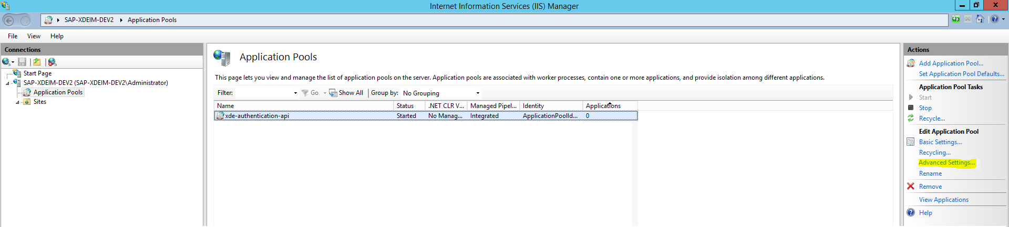The height and width of the screenshot is (227, 1009).
Task: Sort by the .NET CLR Version column header
Action: click(446, 106)
